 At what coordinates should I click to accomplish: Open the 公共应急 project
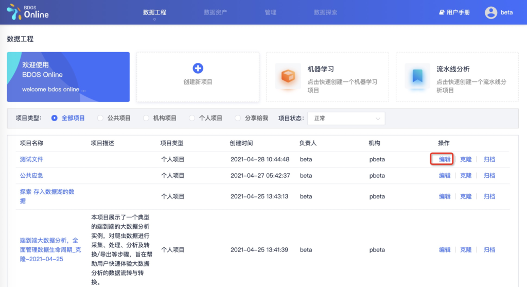coord(31,175)
